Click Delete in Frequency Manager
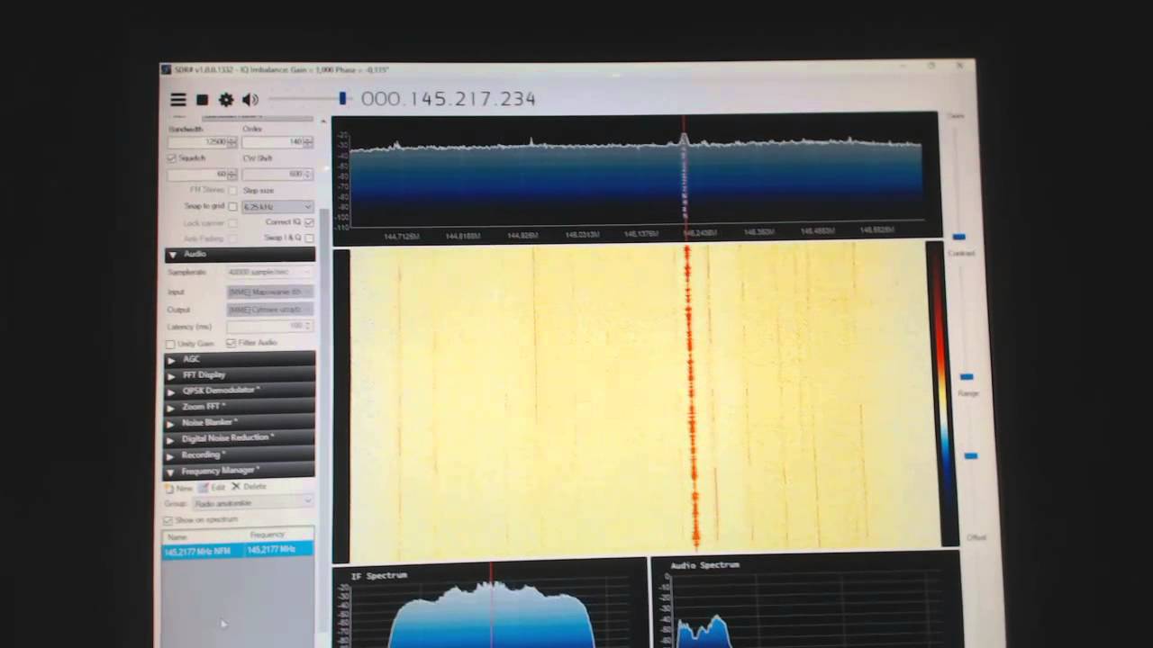Viewport: 1153px width, 648px height. click(250, 486)
